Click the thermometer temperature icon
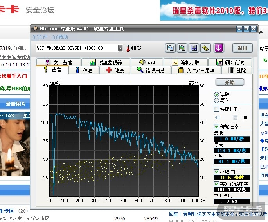Image resolution: width=268 pixels, height=222 pixels. coord(128,48)
